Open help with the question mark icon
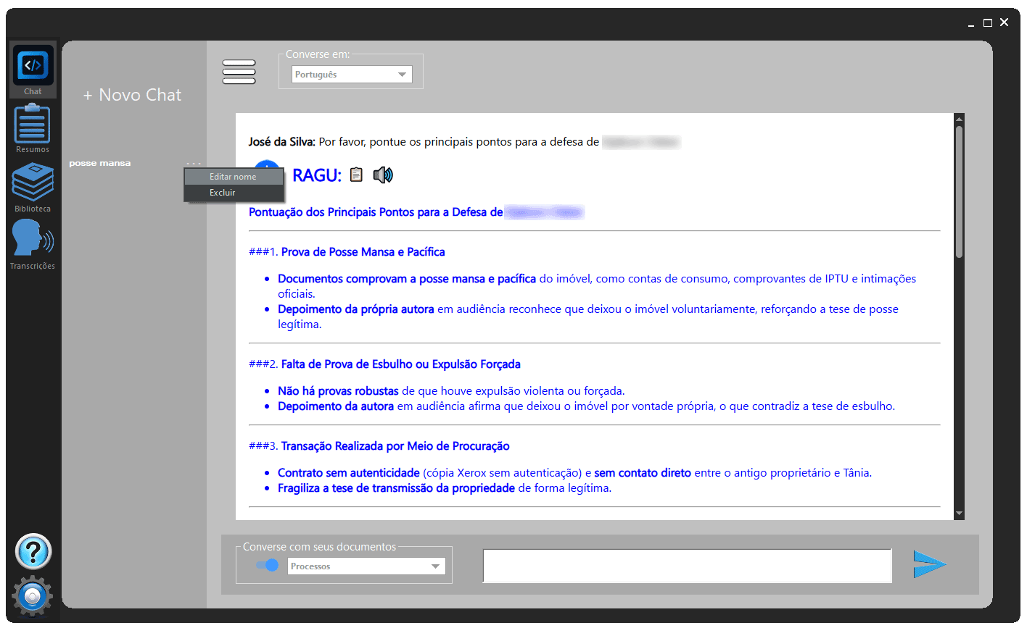 point(32,552)
